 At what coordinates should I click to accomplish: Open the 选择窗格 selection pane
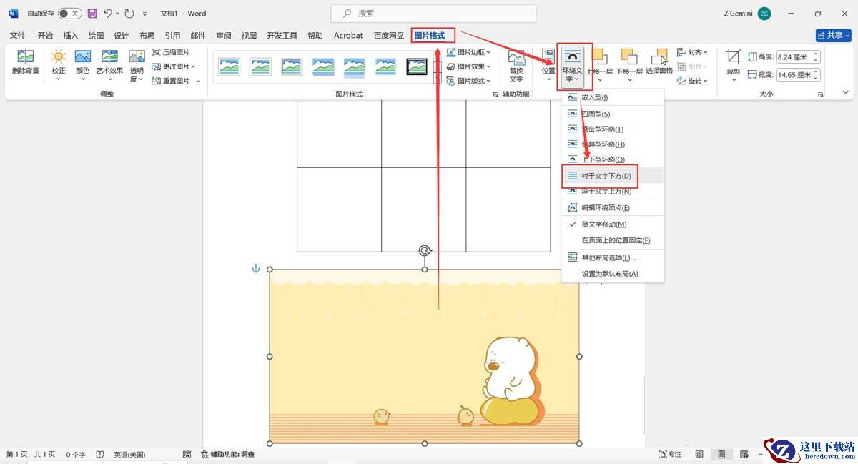click(x=659, y=62)
